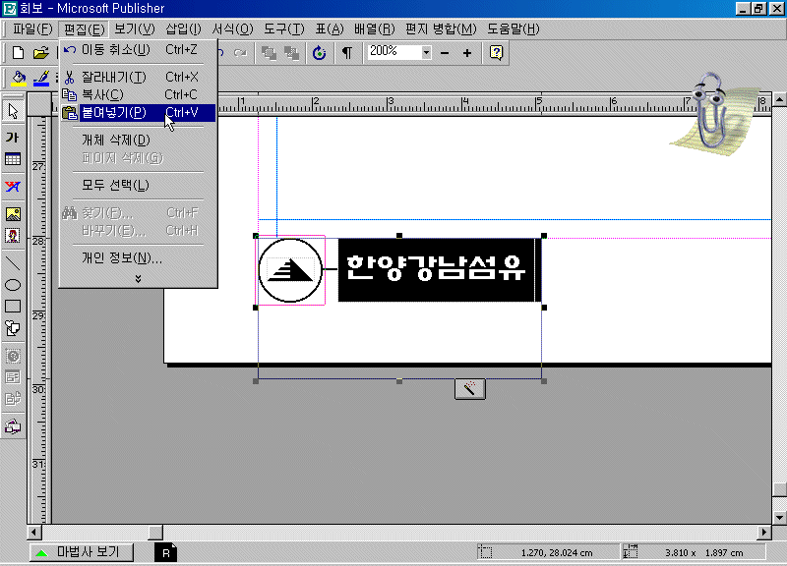Open Publisher help with the question mark icon
The width and height of the screenshot is (787, 566).
click(x=496, y=53)
